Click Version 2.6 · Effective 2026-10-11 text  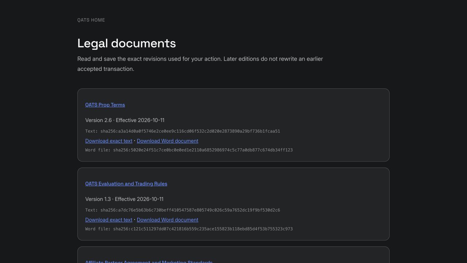click(x=125, y=120)
